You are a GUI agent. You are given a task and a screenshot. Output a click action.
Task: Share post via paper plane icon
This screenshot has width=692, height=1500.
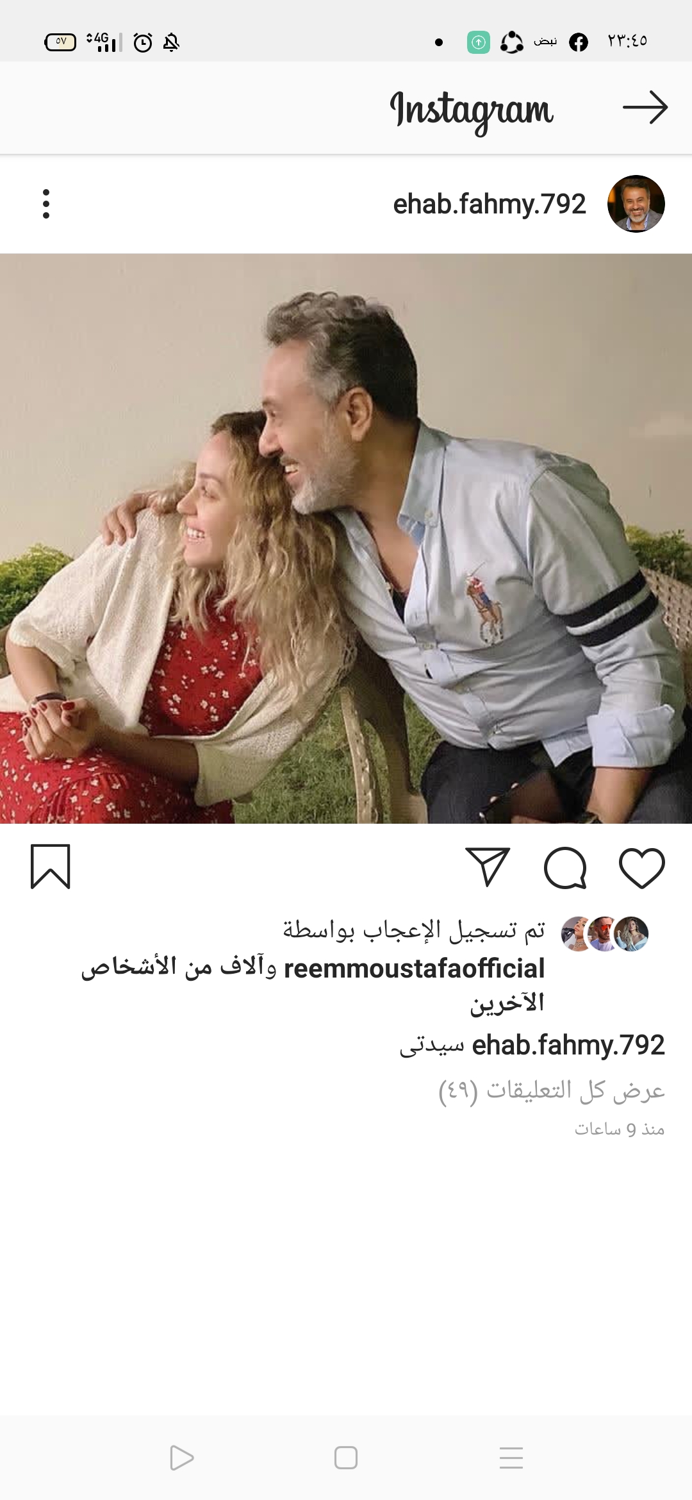pos(488,867)
